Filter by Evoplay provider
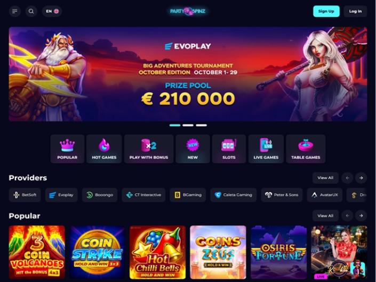The width and height of the screenshot is (376, 282). 61,195
